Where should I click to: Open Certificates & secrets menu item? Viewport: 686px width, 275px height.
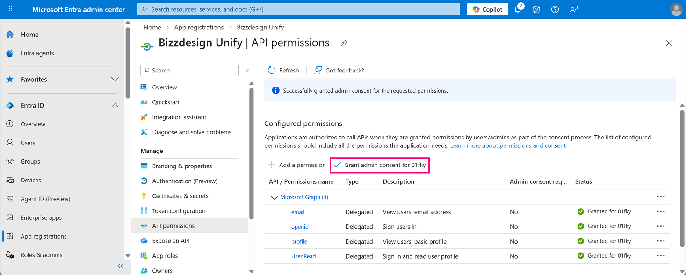tap(180, 196)
